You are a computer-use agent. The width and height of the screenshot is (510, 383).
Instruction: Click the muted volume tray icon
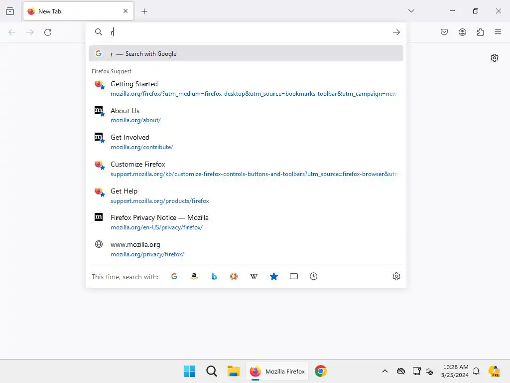[x=429, y=371]
